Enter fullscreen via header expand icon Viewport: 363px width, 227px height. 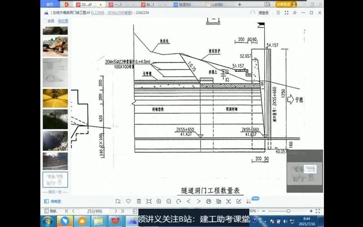pyautogui.click(x=287, y=13)
